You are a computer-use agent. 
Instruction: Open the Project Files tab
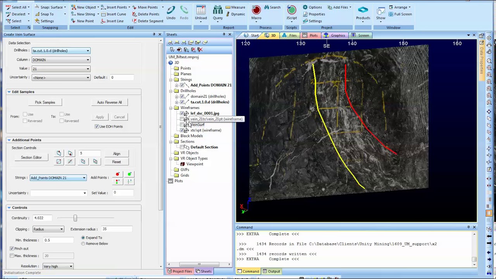179,271
